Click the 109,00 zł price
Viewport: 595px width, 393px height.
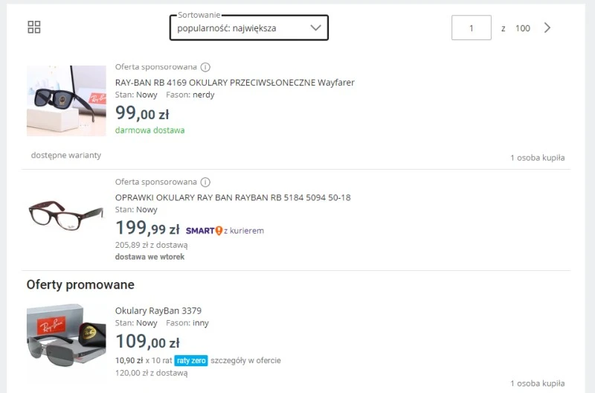point(147,342)
